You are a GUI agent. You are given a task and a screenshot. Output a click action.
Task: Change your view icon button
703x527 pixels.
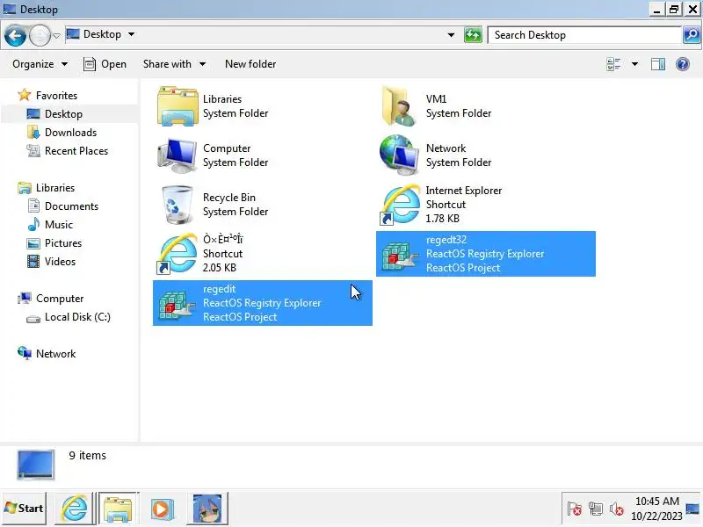point(613,64)
